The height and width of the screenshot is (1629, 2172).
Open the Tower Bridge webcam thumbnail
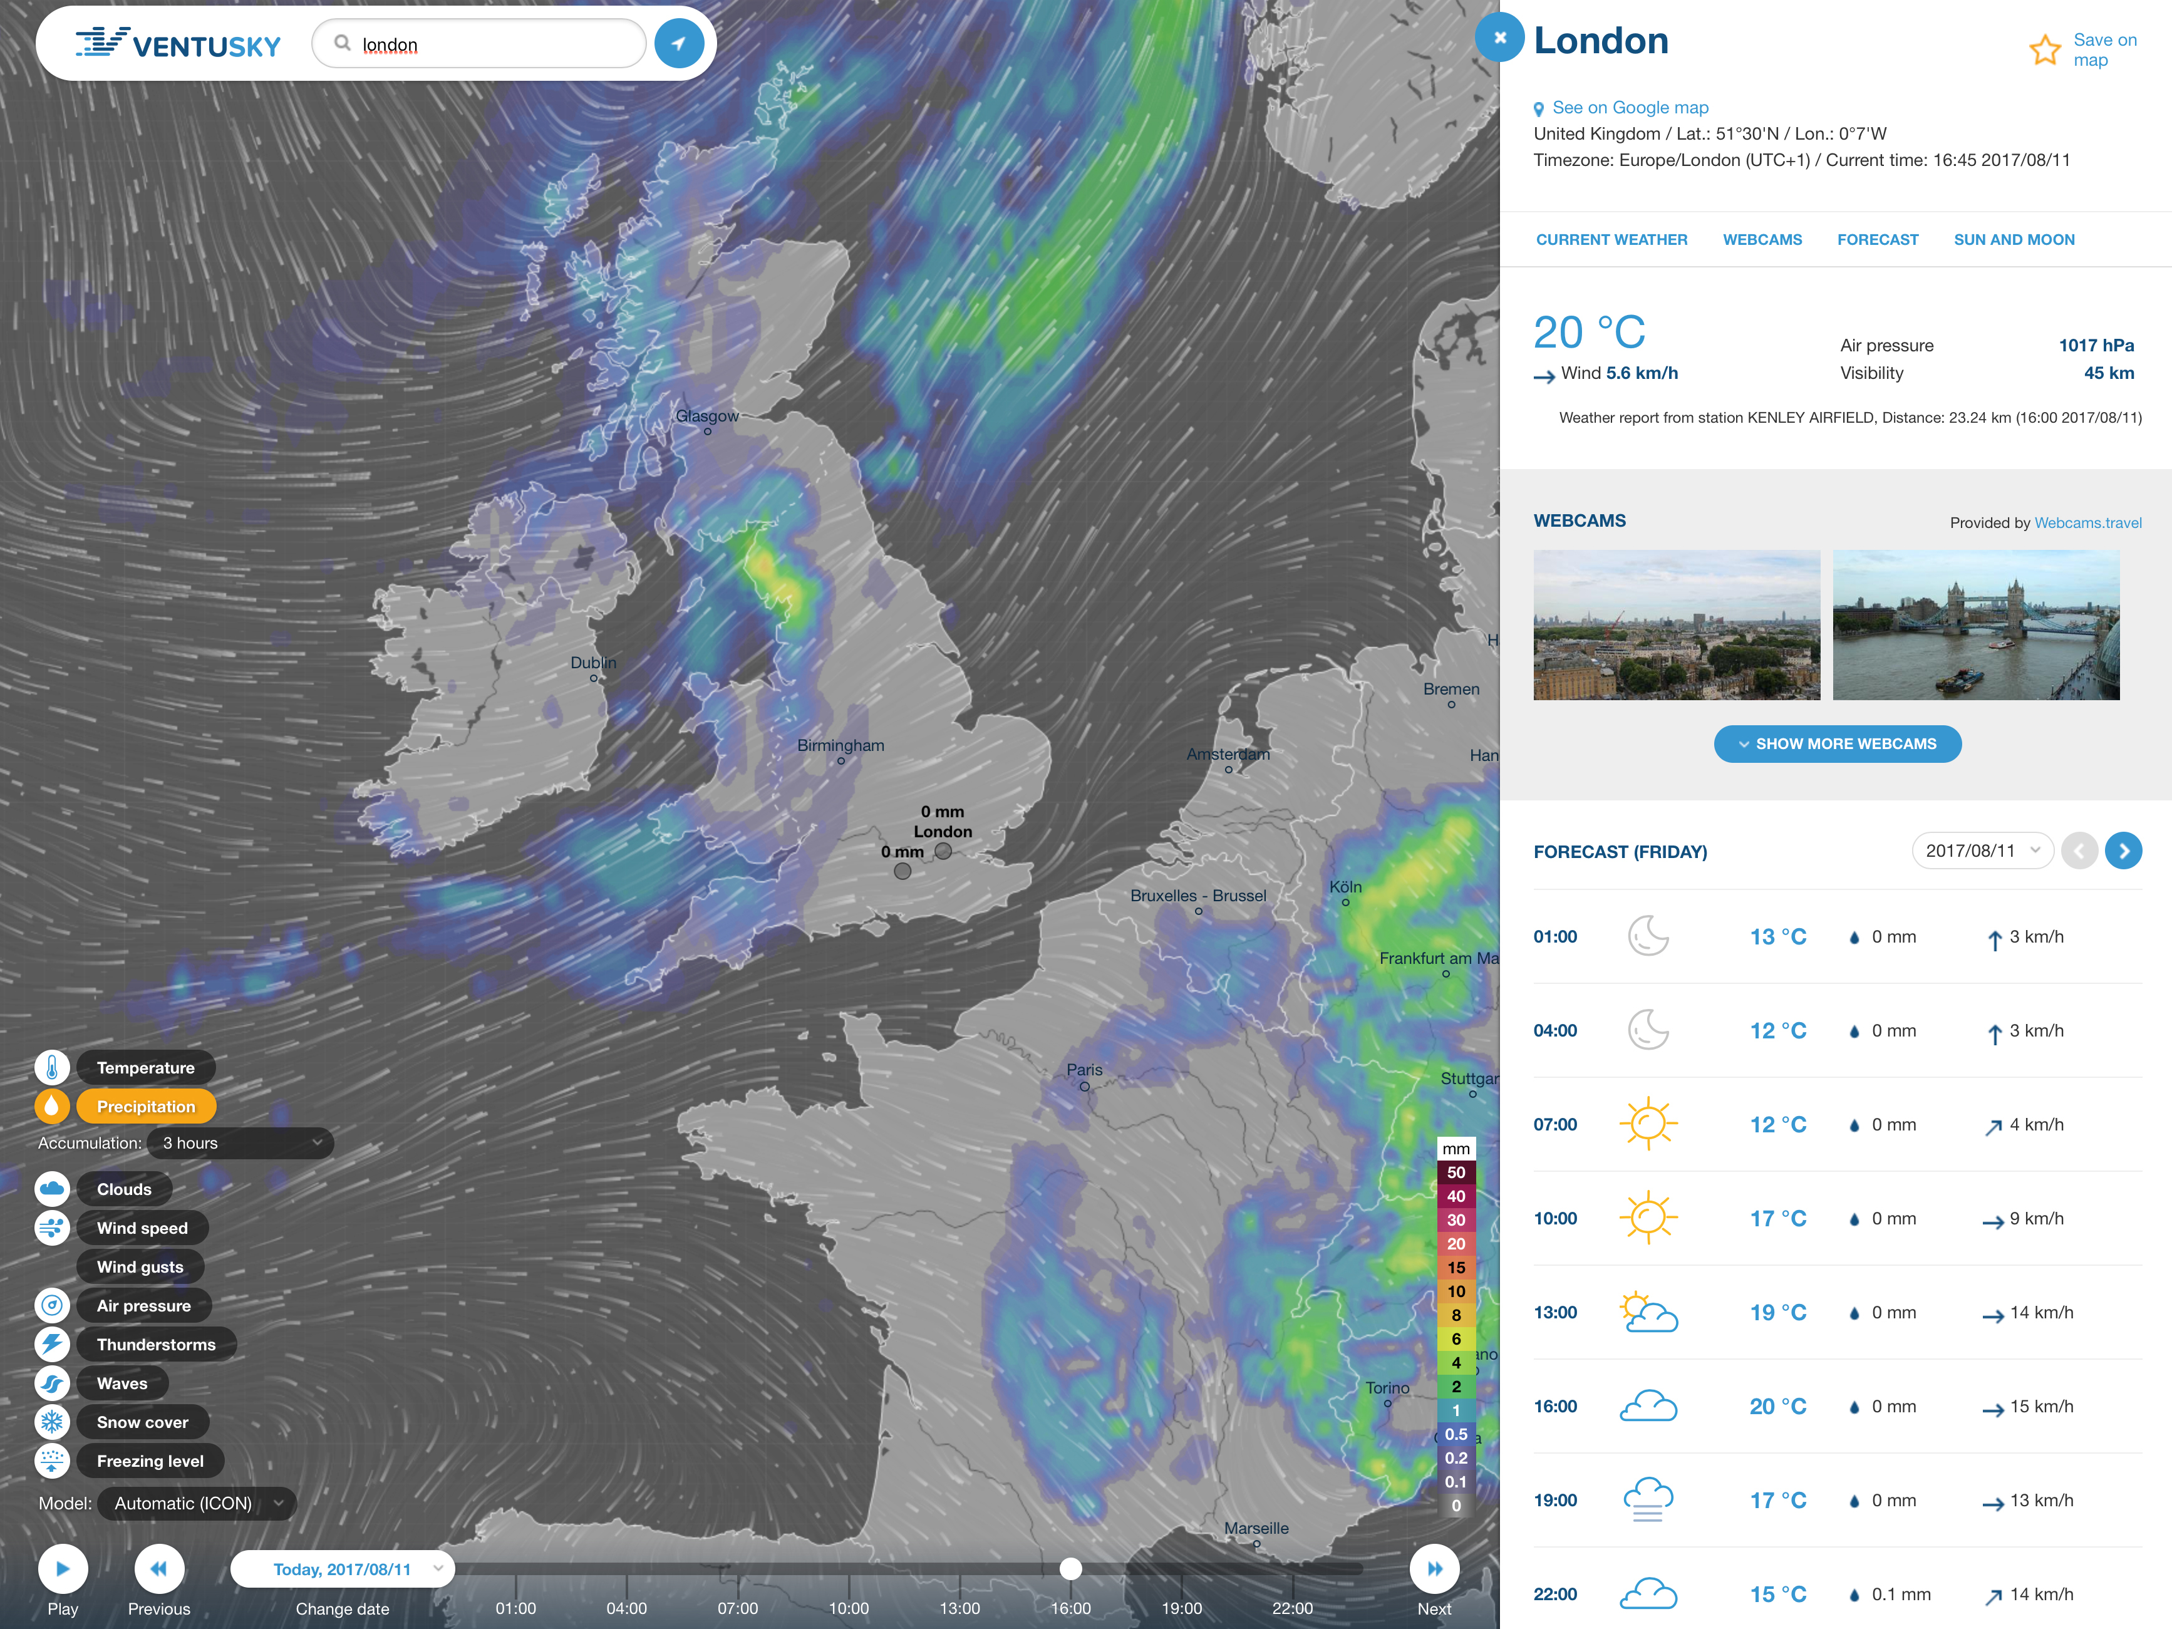point(1975,624)
